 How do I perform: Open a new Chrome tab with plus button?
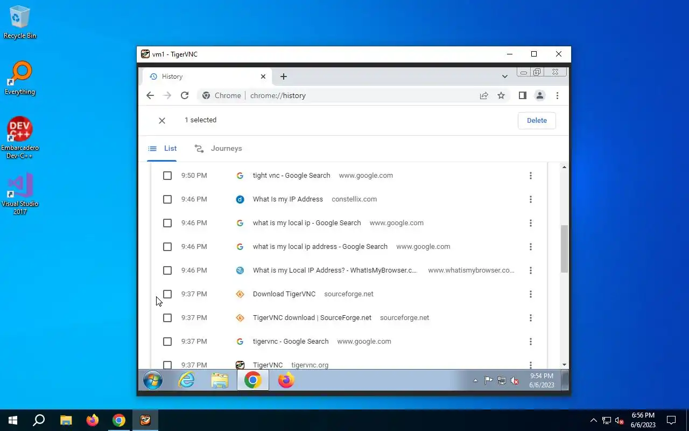click(284, 77)
